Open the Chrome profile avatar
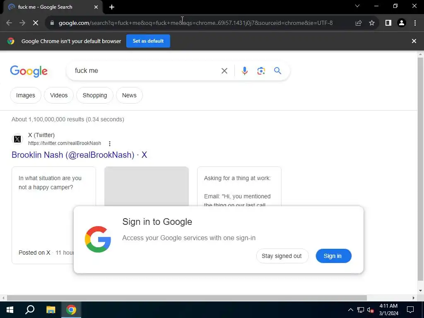Viewport: 424px width, 318px height. coord(402,23)
